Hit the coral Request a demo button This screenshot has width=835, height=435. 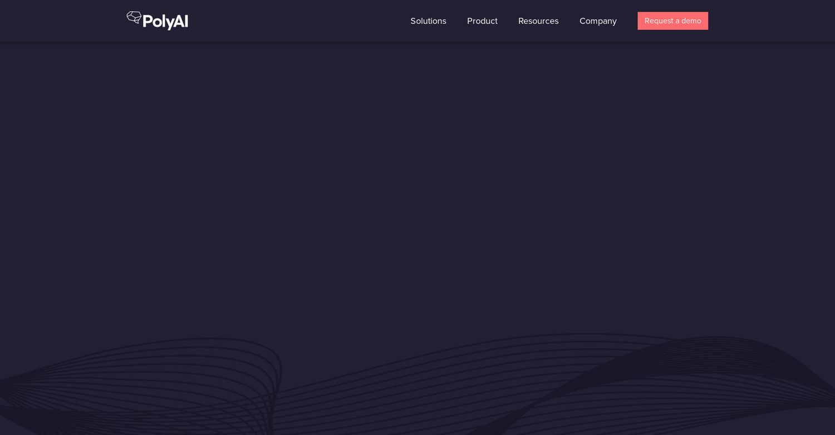tap(672, 21)
